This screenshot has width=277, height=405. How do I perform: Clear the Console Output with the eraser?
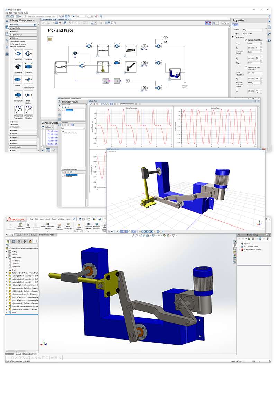click(x=43, y=127)
